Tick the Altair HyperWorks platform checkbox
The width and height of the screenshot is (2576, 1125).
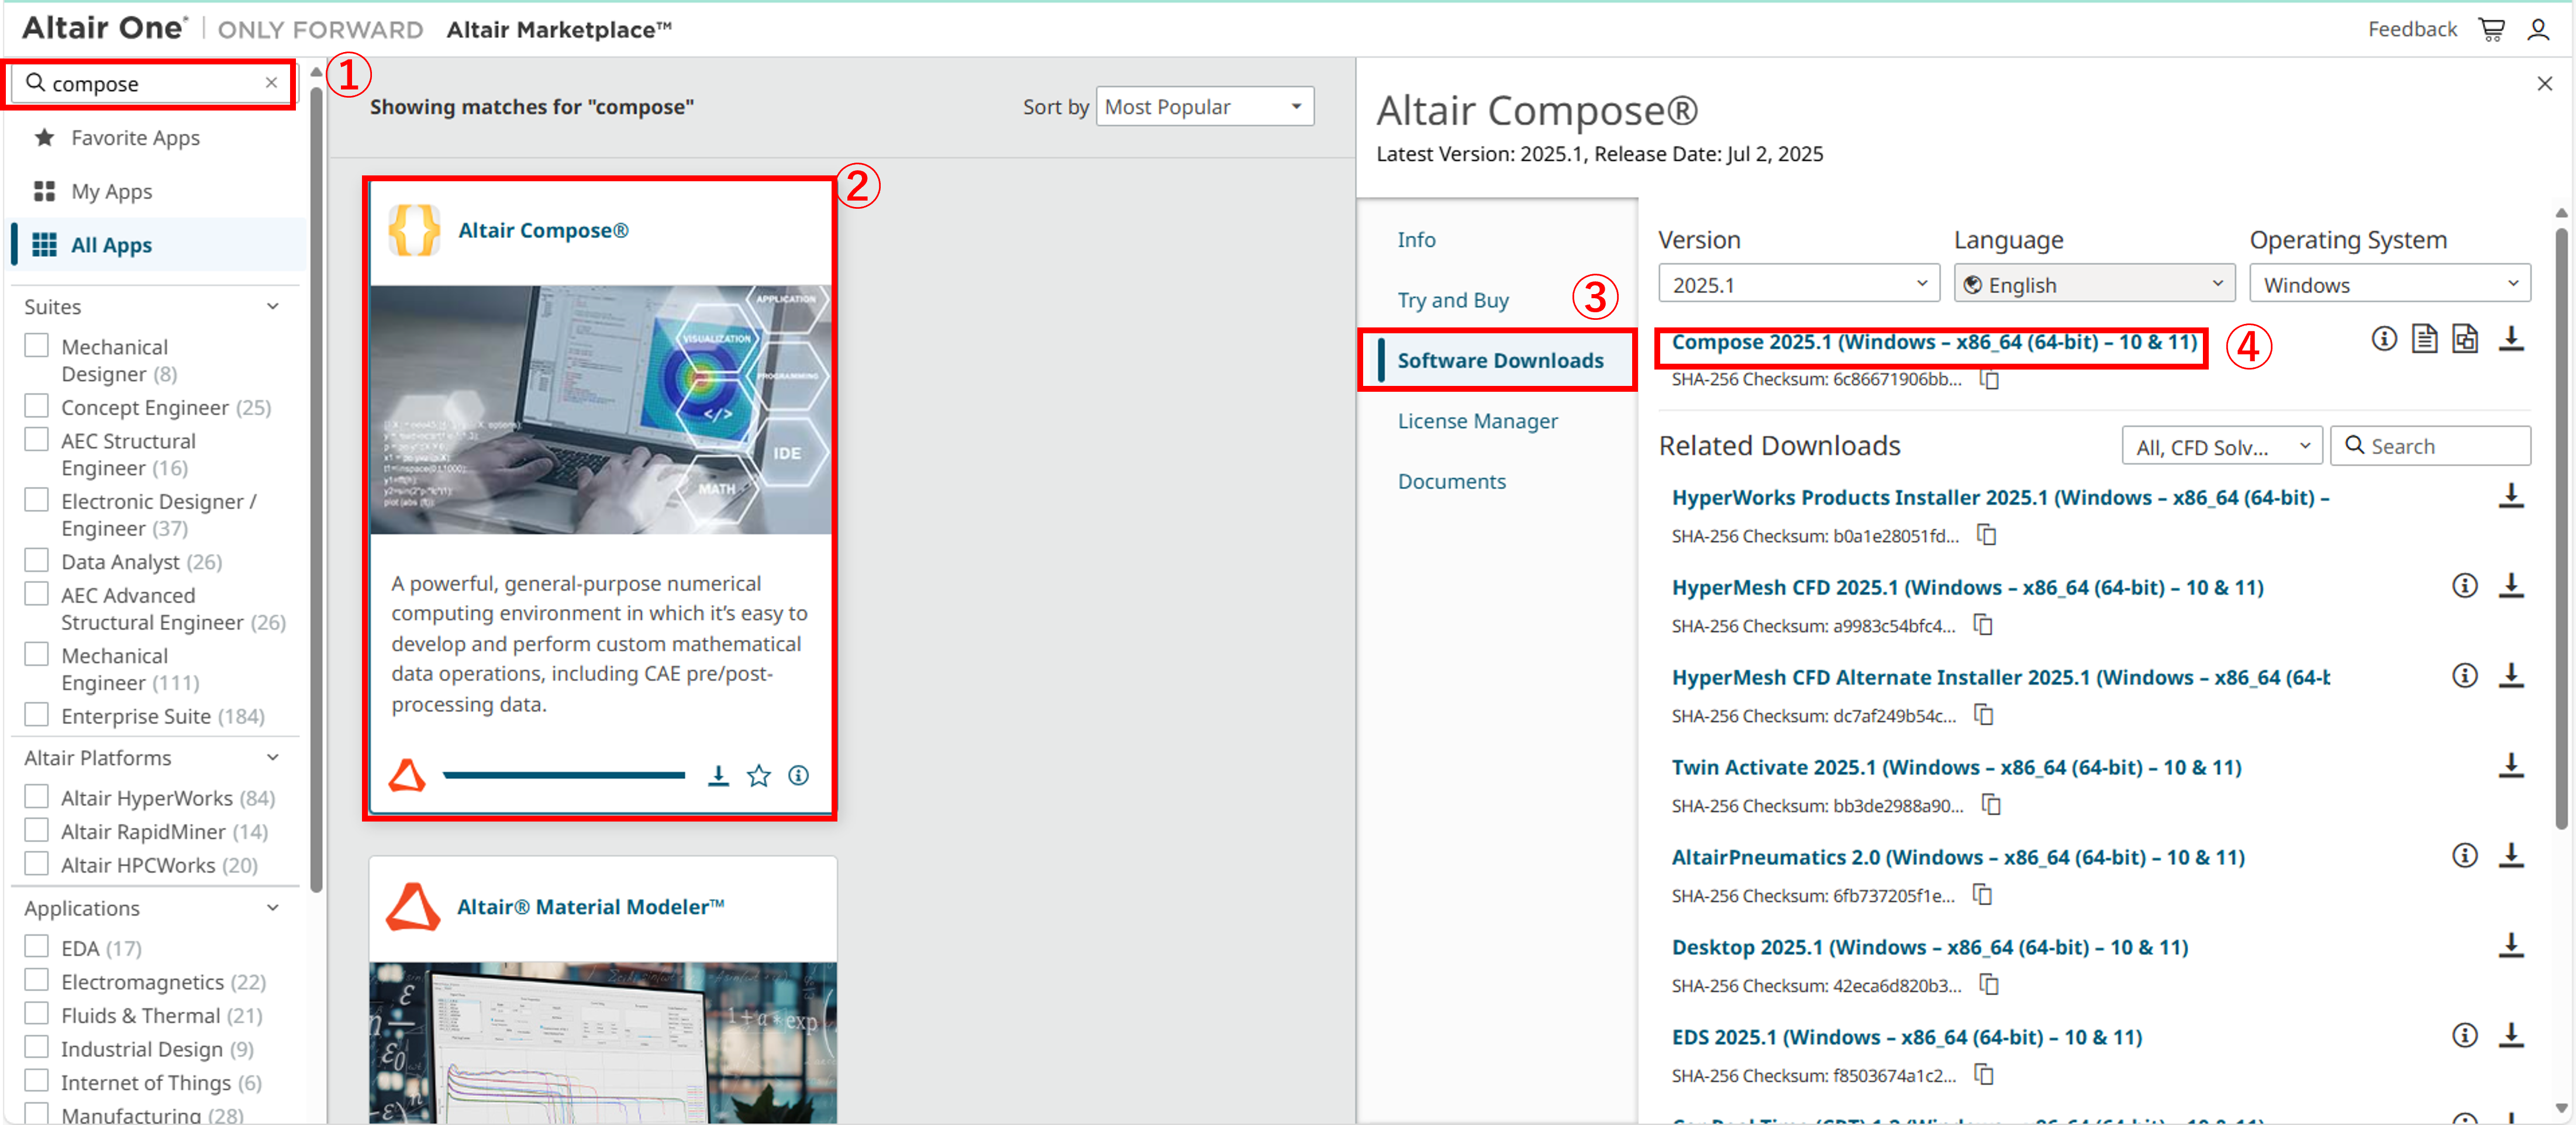pyautogui.click(x=37, y=796)
